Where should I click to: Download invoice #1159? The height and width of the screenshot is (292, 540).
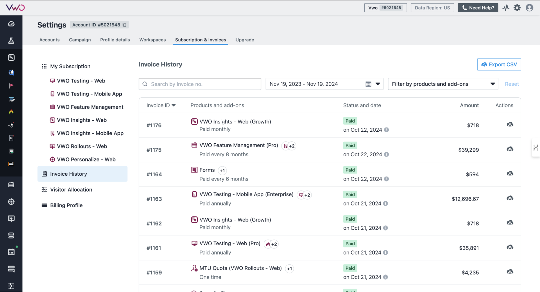pyautogui.click(x=510, y=271)
